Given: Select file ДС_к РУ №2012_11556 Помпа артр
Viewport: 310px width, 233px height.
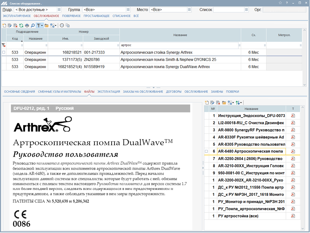Looking at the screenshot, I should [251, 187].
